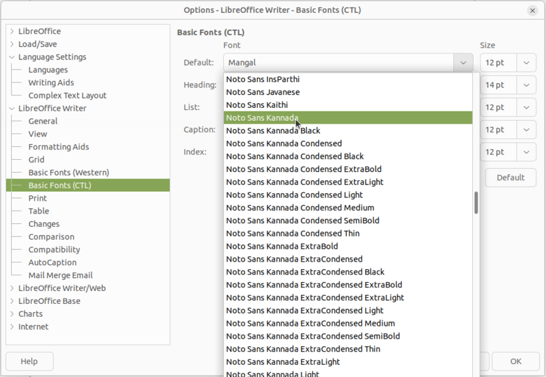Image resolution: width=546 pixels, height=377 pixels.
Task: Pick Noto Sans Kannada Condensed ExtraLight
Action: (x=348, y=182)
